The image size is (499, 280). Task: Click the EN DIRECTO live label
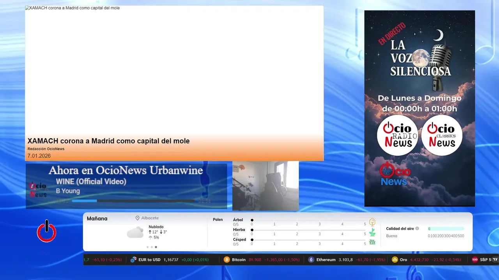392,34
